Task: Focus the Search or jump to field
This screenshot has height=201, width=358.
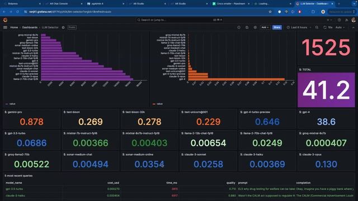Action: click(x=179, y=20)
